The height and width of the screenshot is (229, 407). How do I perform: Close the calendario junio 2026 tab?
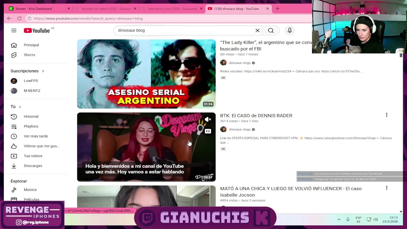[201, 9]
